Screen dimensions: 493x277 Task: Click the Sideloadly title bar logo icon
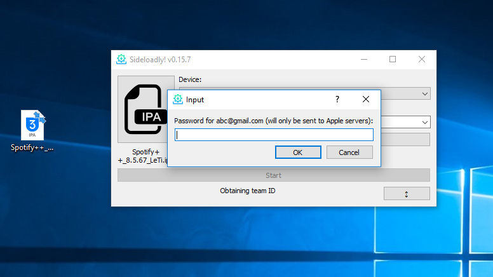coord(121,60)
